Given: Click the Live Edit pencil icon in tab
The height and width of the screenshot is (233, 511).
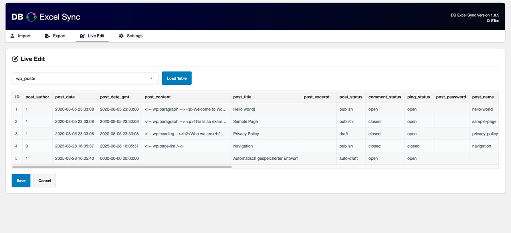Looking at the screenshot, I should click(83, 36).
